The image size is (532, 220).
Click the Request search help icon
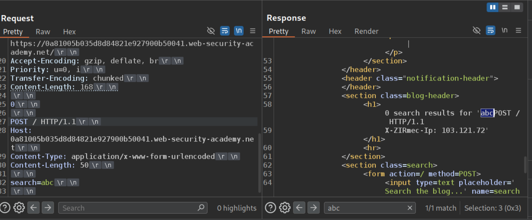point(5,208)
